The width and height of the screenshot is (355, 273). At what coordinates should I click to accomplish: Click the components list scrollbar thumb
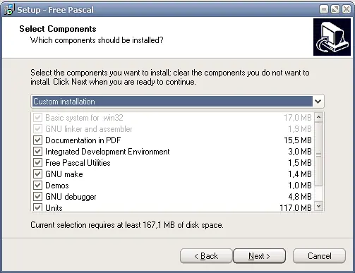click(319, 154)
